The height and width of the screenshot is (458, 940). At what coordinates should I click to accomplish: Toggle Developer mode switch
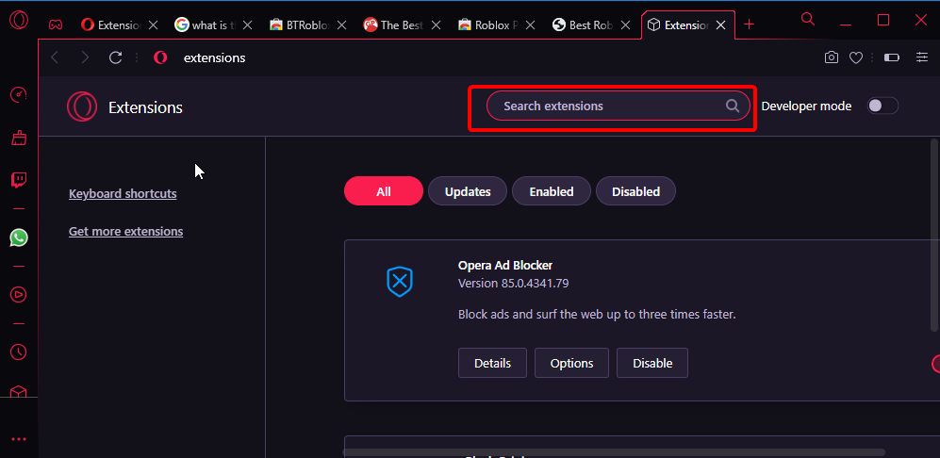point(882,106)
